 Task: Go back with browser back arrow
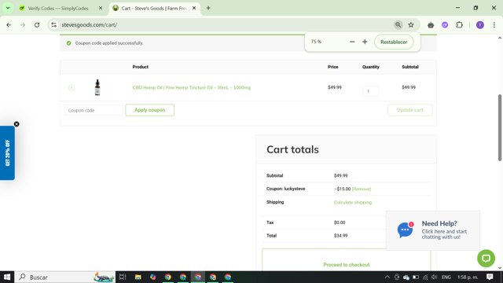(9, 24)
